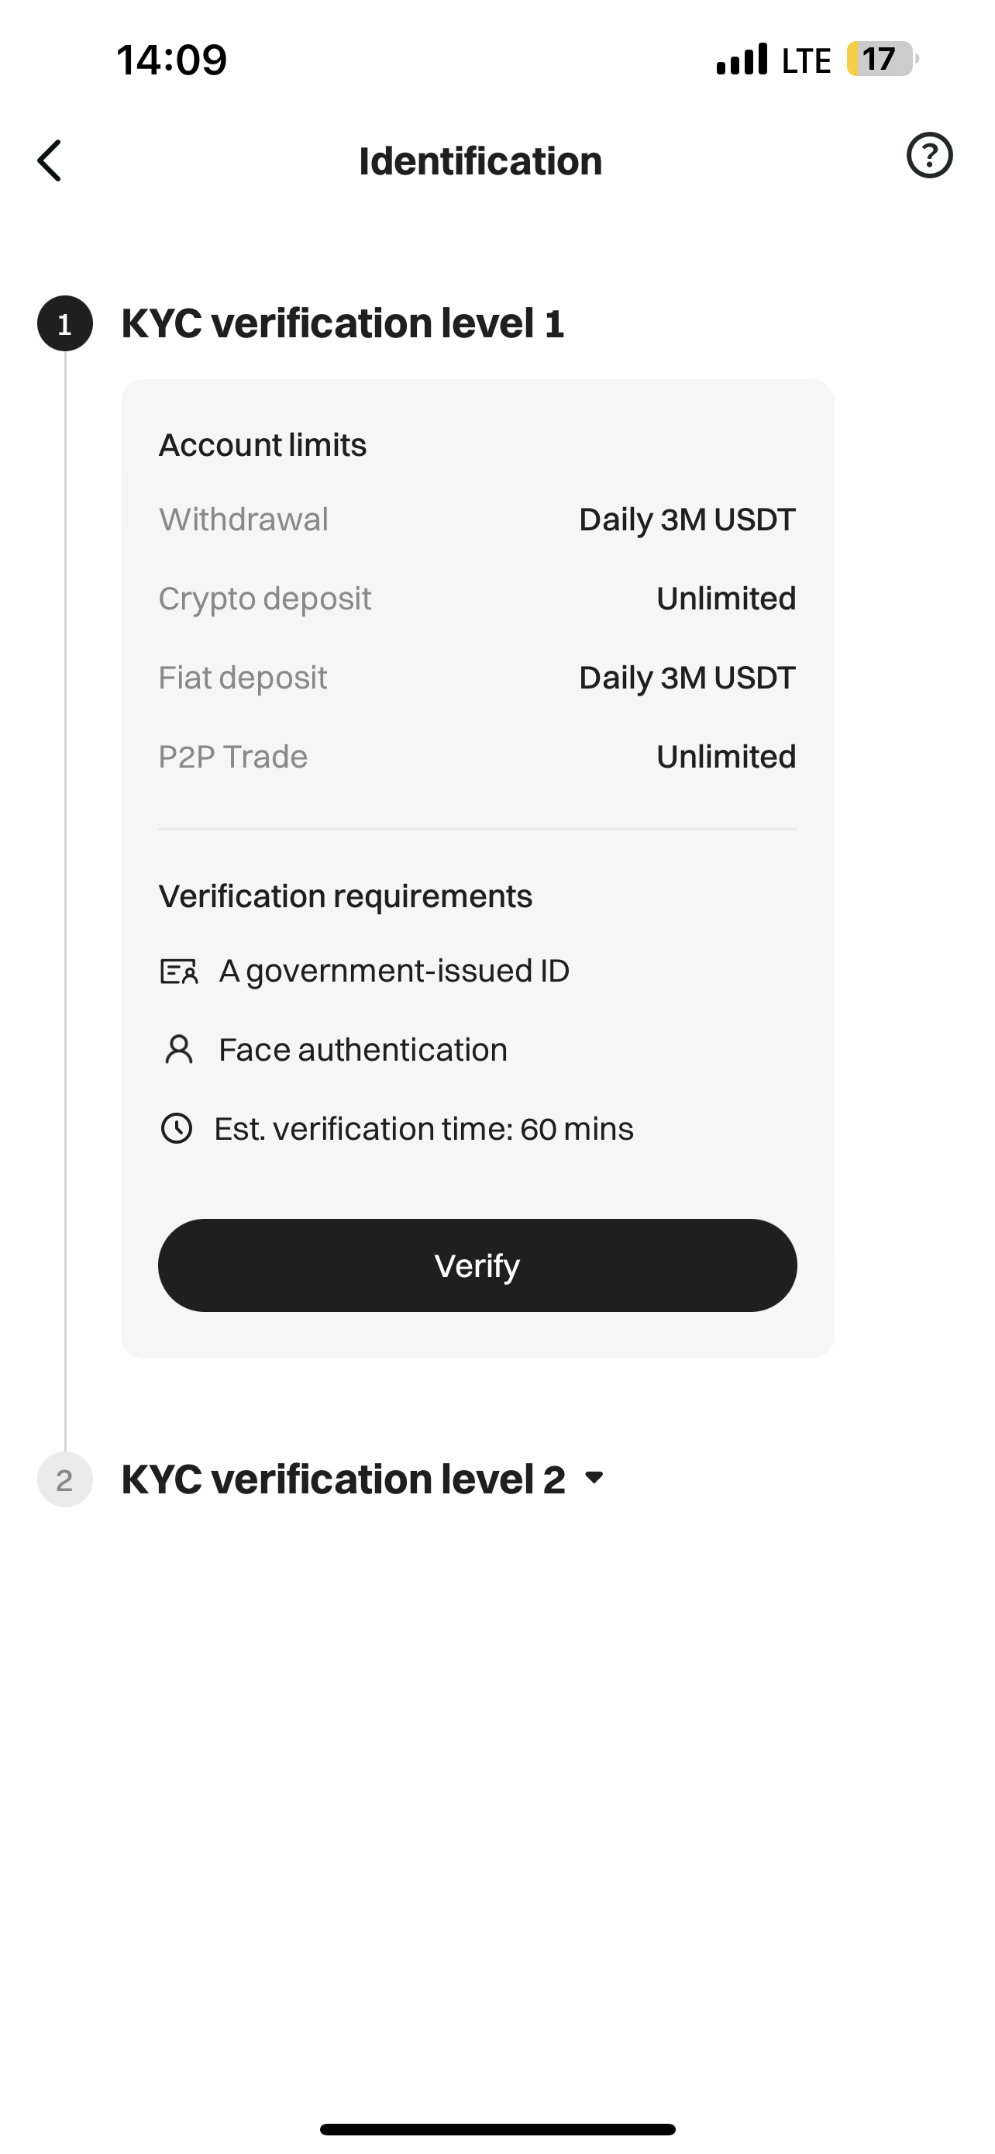Tap the Identification page title
This screenshot has width=995, height=2154.
click(x=480, y=161)
